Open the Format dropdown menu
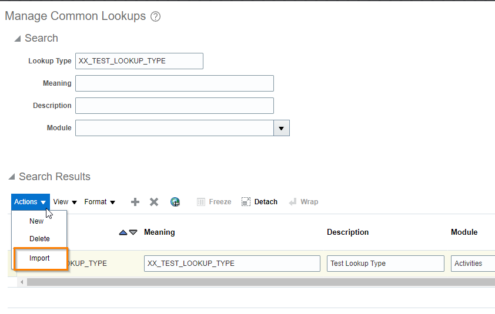 pos(100,202)
